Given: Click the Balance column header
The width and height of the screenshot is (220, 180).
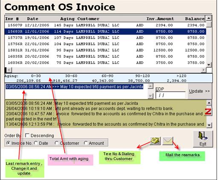Looking at the screenshot, I should coord(194,19).
